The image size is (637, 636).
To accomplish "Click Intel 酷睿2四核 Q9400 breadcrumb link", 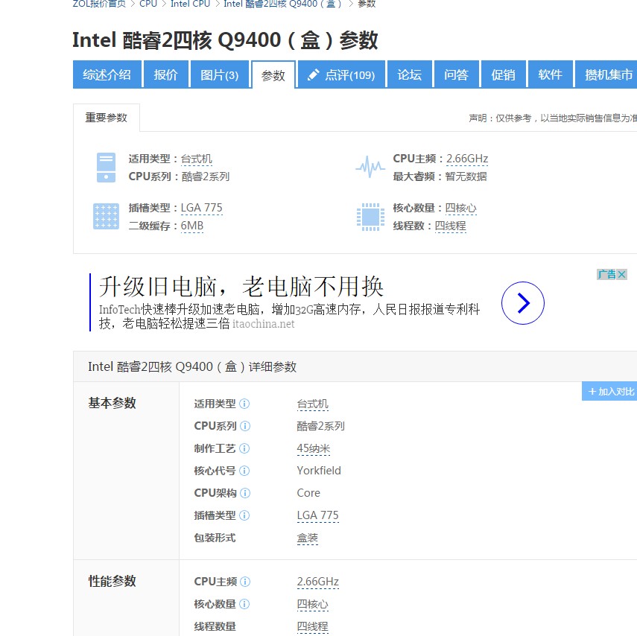I will pyautogui.click(x=283, y=4).
